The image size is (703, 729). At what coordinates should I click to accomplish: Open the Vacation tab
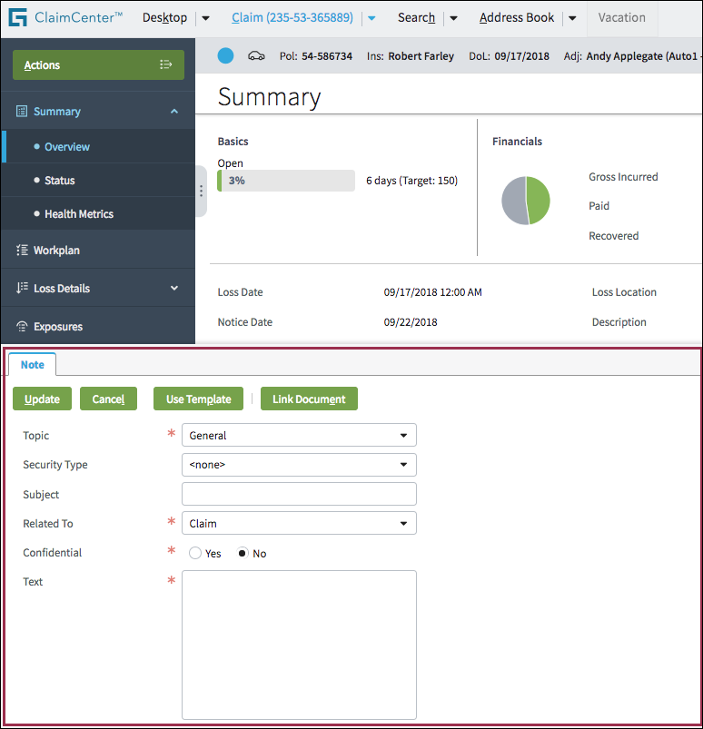click(622, 18)
